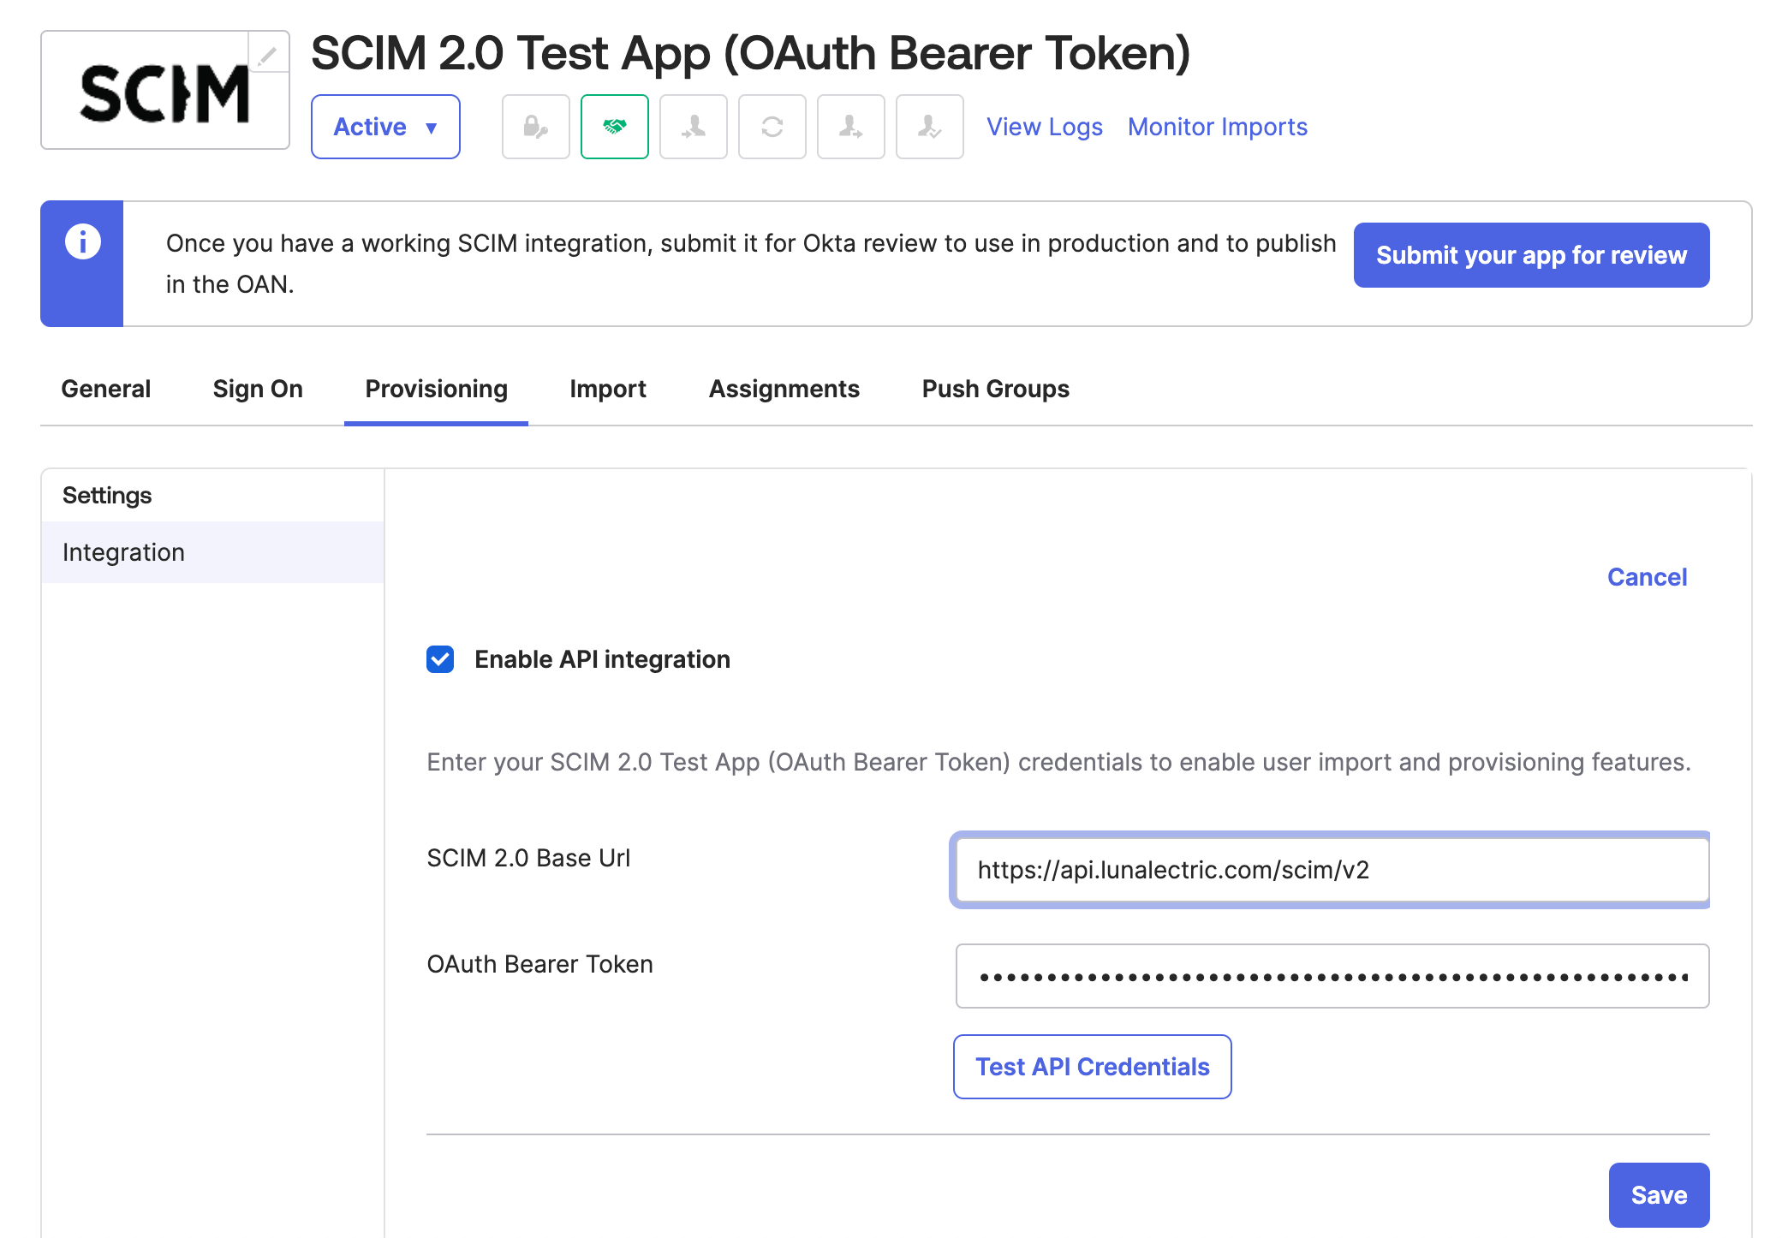Open View Logs
The height and width of the screenshot is (1238, 1788).
click(1045, 127)
